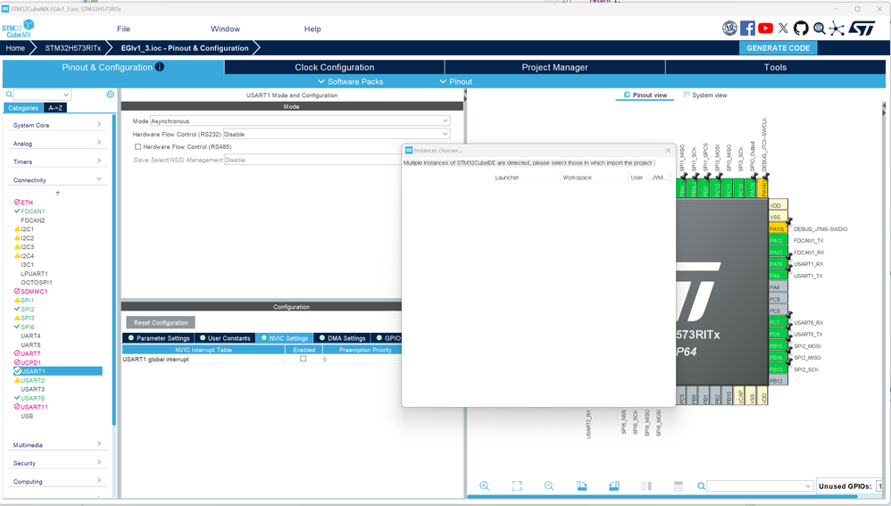Collapse the Connectivity category

pyautogui.click(x=57, y=179)
